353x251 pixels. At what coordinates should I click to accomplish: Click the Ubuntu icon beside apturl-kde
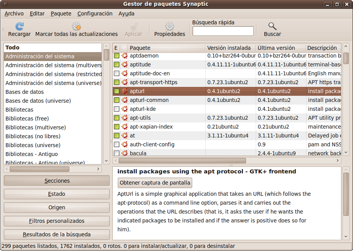pos(124,109)
